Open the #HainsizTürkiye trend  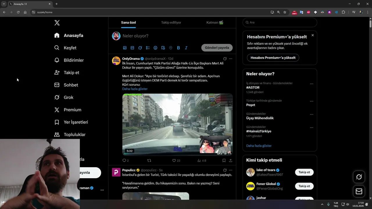pos(259,131)
